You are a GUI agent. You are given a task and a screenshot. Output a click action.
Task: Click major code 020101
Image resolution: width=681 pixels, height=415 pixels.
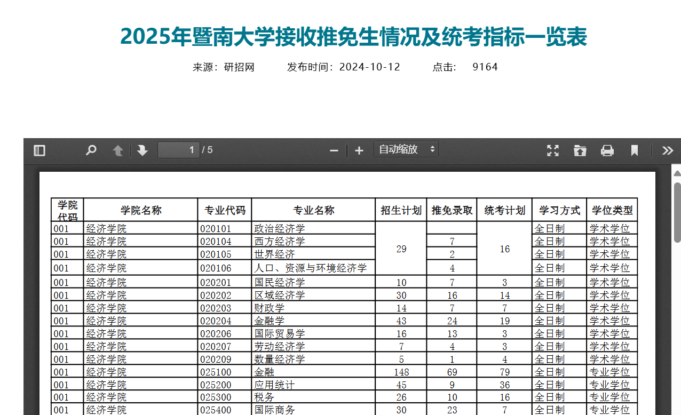[216, 229]
